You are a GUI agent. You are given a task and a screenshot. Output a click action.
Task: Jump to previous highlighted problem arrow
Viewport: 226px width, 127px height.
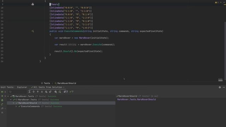click(221, 2)
